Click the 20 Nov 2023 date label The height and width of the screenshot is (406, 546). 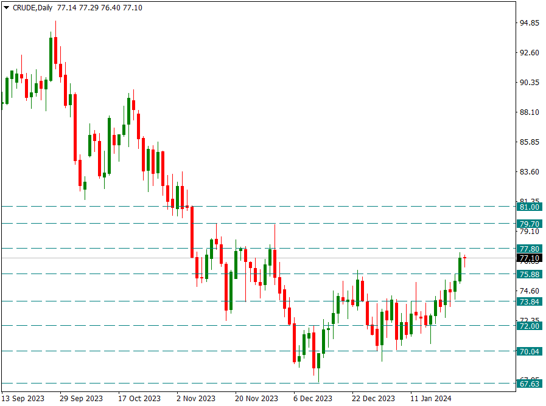click(x=257, y=398)
